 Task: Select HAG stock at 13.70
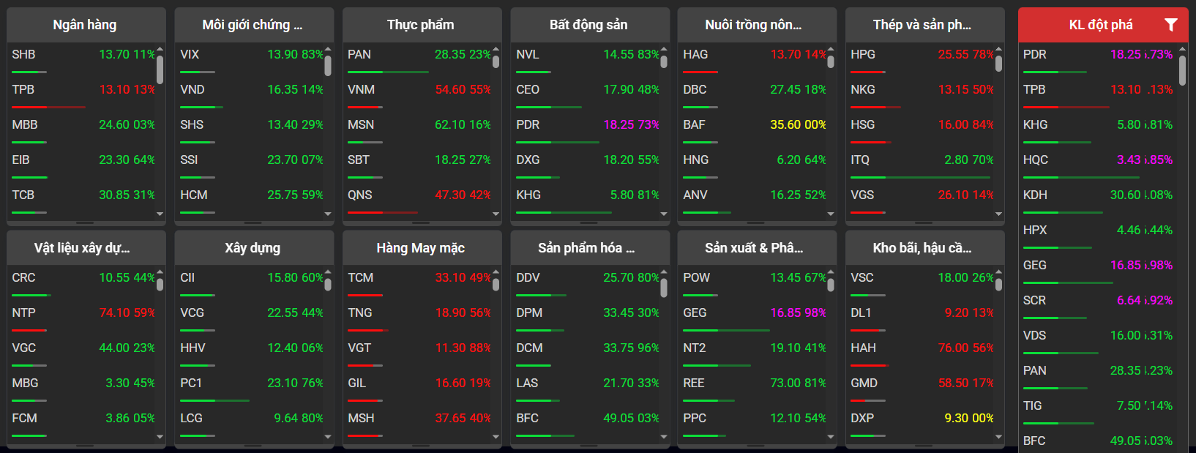(753, 59)
